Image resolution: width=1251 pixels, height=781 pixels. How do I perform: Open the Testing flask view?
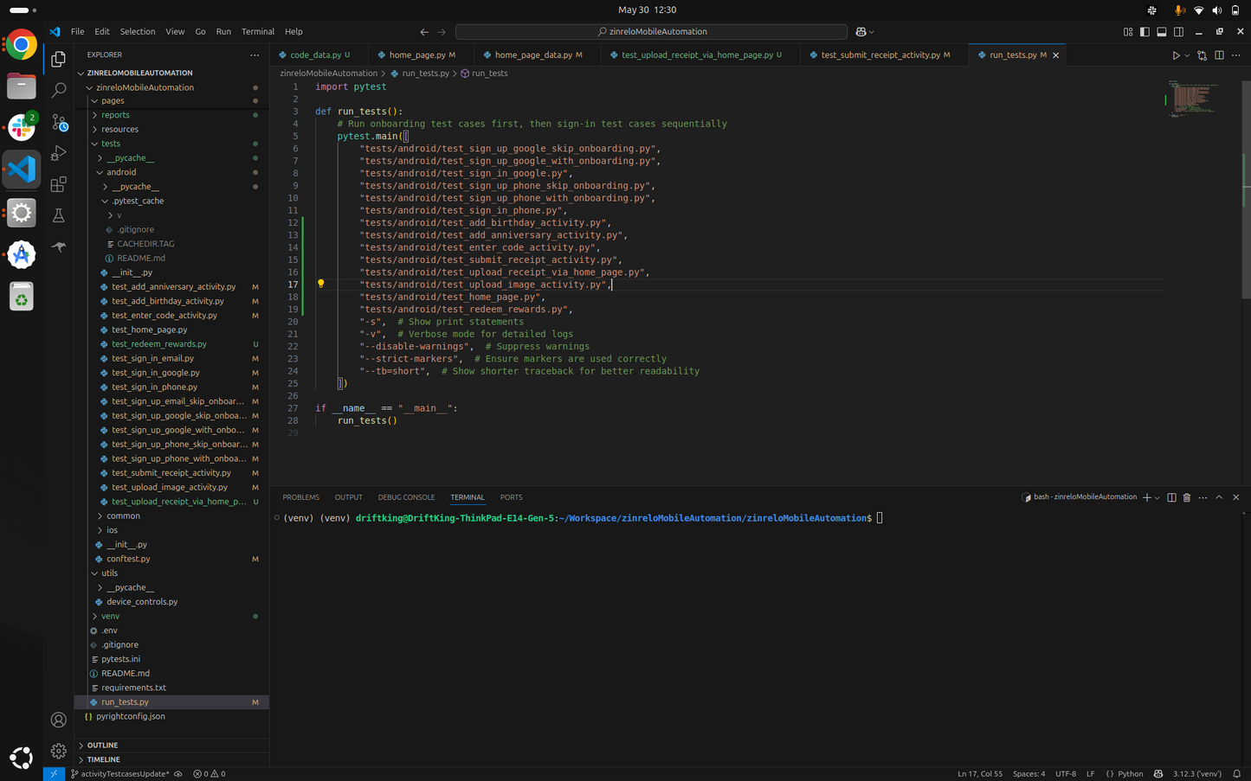pyautogui.click(x=59, y=215)
